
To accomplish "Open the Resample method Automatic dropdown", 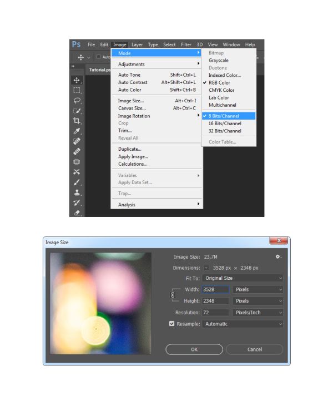I will coord(243,324).
